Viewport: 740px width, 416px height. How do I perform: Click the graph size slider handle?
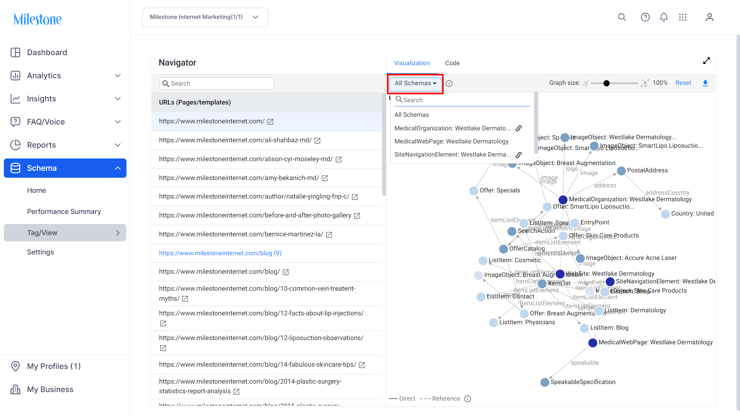[607, 83]
